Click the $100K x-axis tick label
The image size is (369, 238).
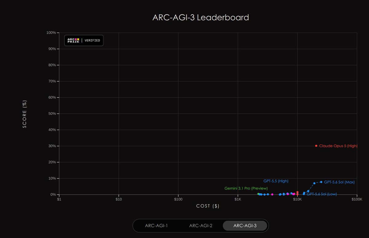coord(357,199)
